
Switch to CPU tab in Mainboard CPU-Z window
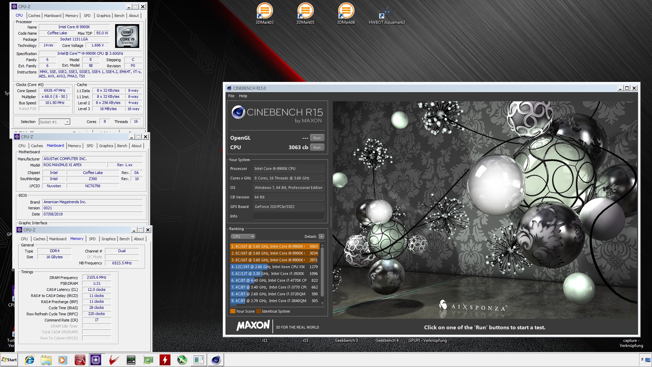(x=22, y=146)
